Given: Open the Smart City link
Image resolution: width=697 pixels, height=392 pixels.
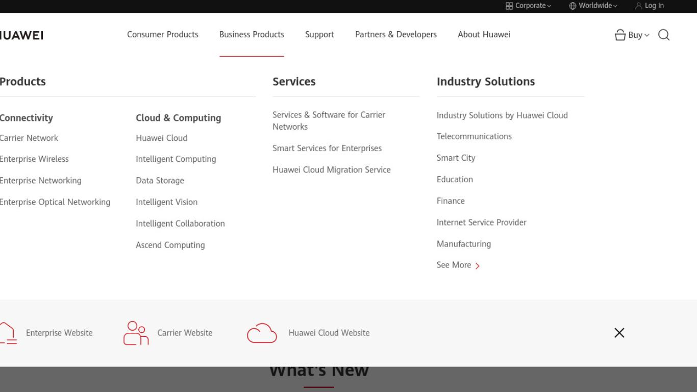Looking at the screenshot, I should [x=456, y=158].
